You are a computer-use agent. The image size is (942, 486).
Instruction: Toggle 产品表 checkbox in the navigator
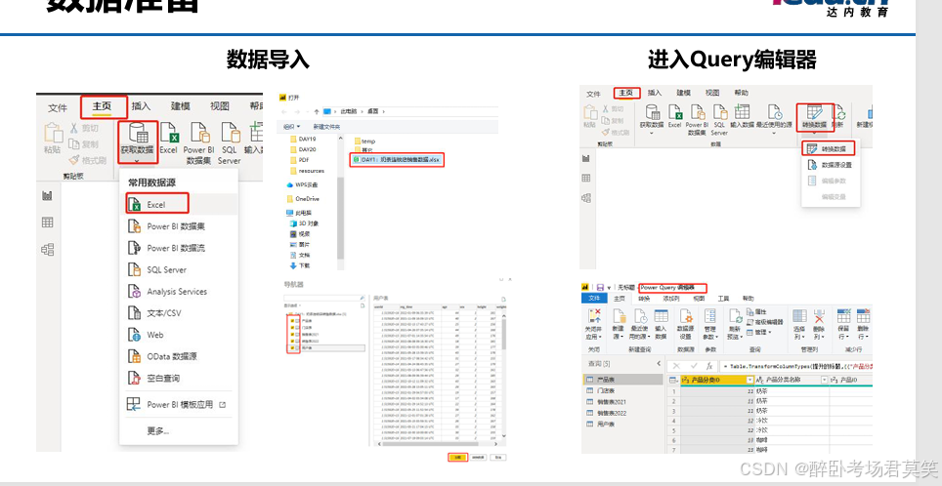pos(292,320)
